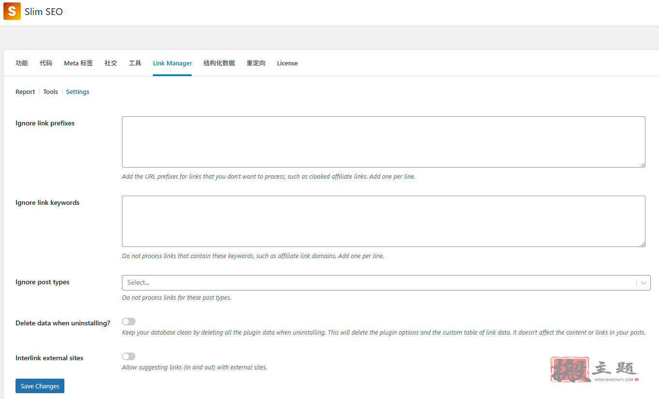
Task: Select the Settings sub-page link
Action: click(x=78, y=92)
